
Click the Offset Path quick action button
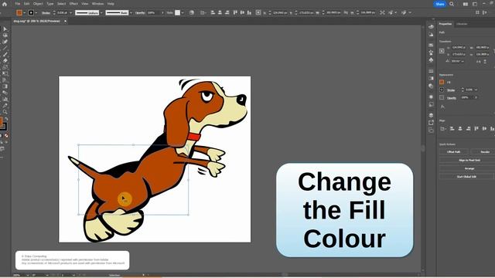[454, 152]
